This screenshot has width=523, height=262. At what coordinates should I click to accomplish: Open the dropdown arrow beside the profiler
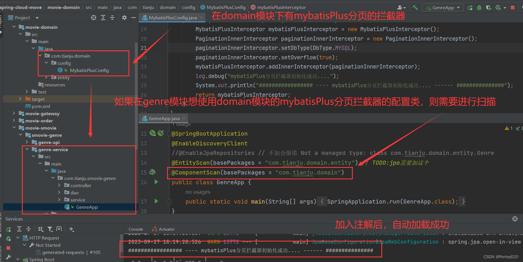point(505,8)
